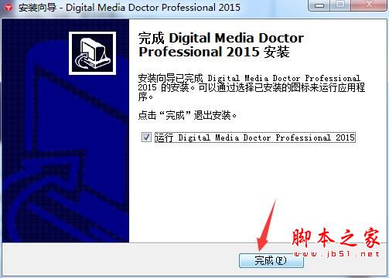
Task: Click the text 点击"完成"退出安装
Action: (187, 115)
